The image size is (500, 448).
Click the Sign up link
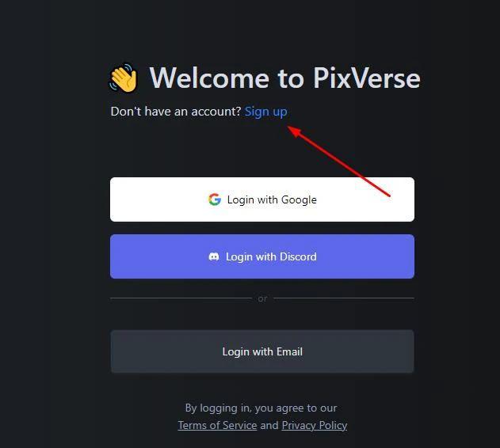pos(266,112)
